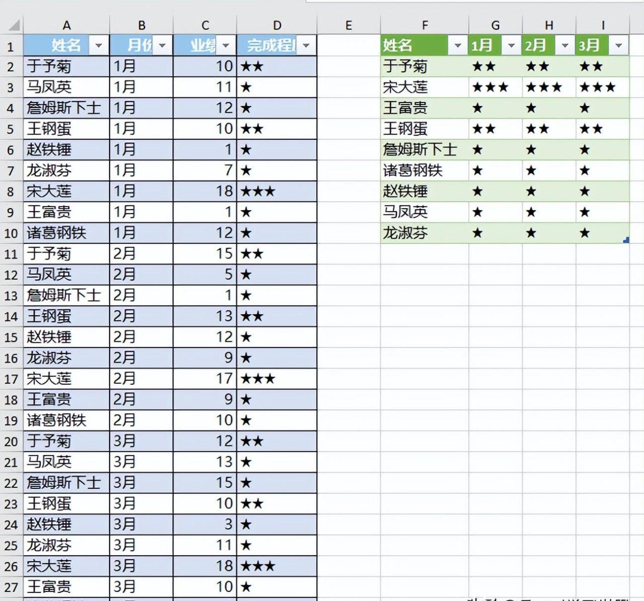The height and width of the screenshot is (601, 644).
Task: Open the 1月 filter dropdown in column G
Action: tap(512, 46)
